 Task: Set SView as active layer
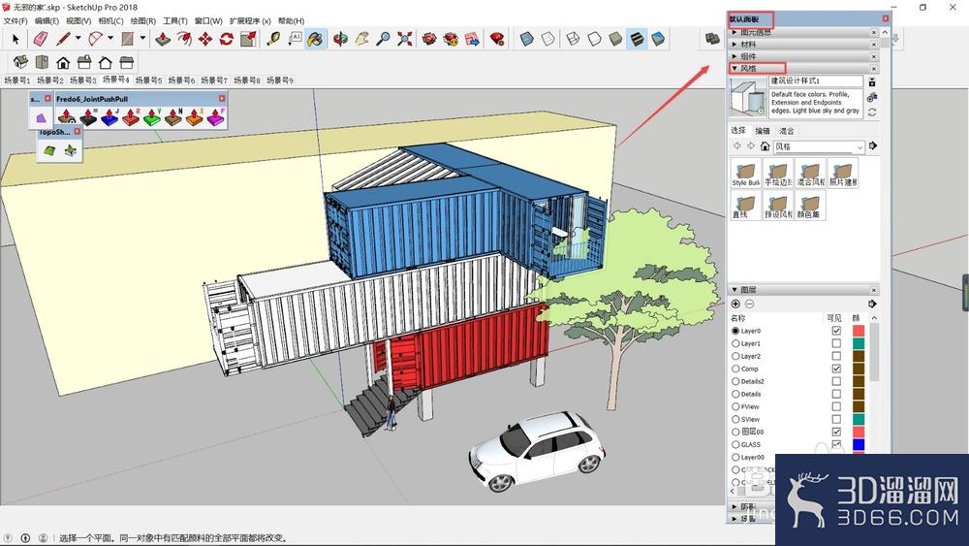[x=735, y=419]
